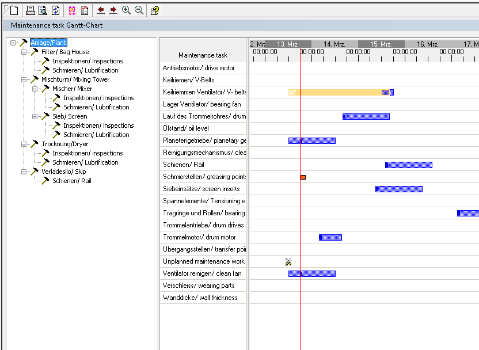The image size is (479, 350).
Task: Zoom in on the timeline
Action: [126, 10]
